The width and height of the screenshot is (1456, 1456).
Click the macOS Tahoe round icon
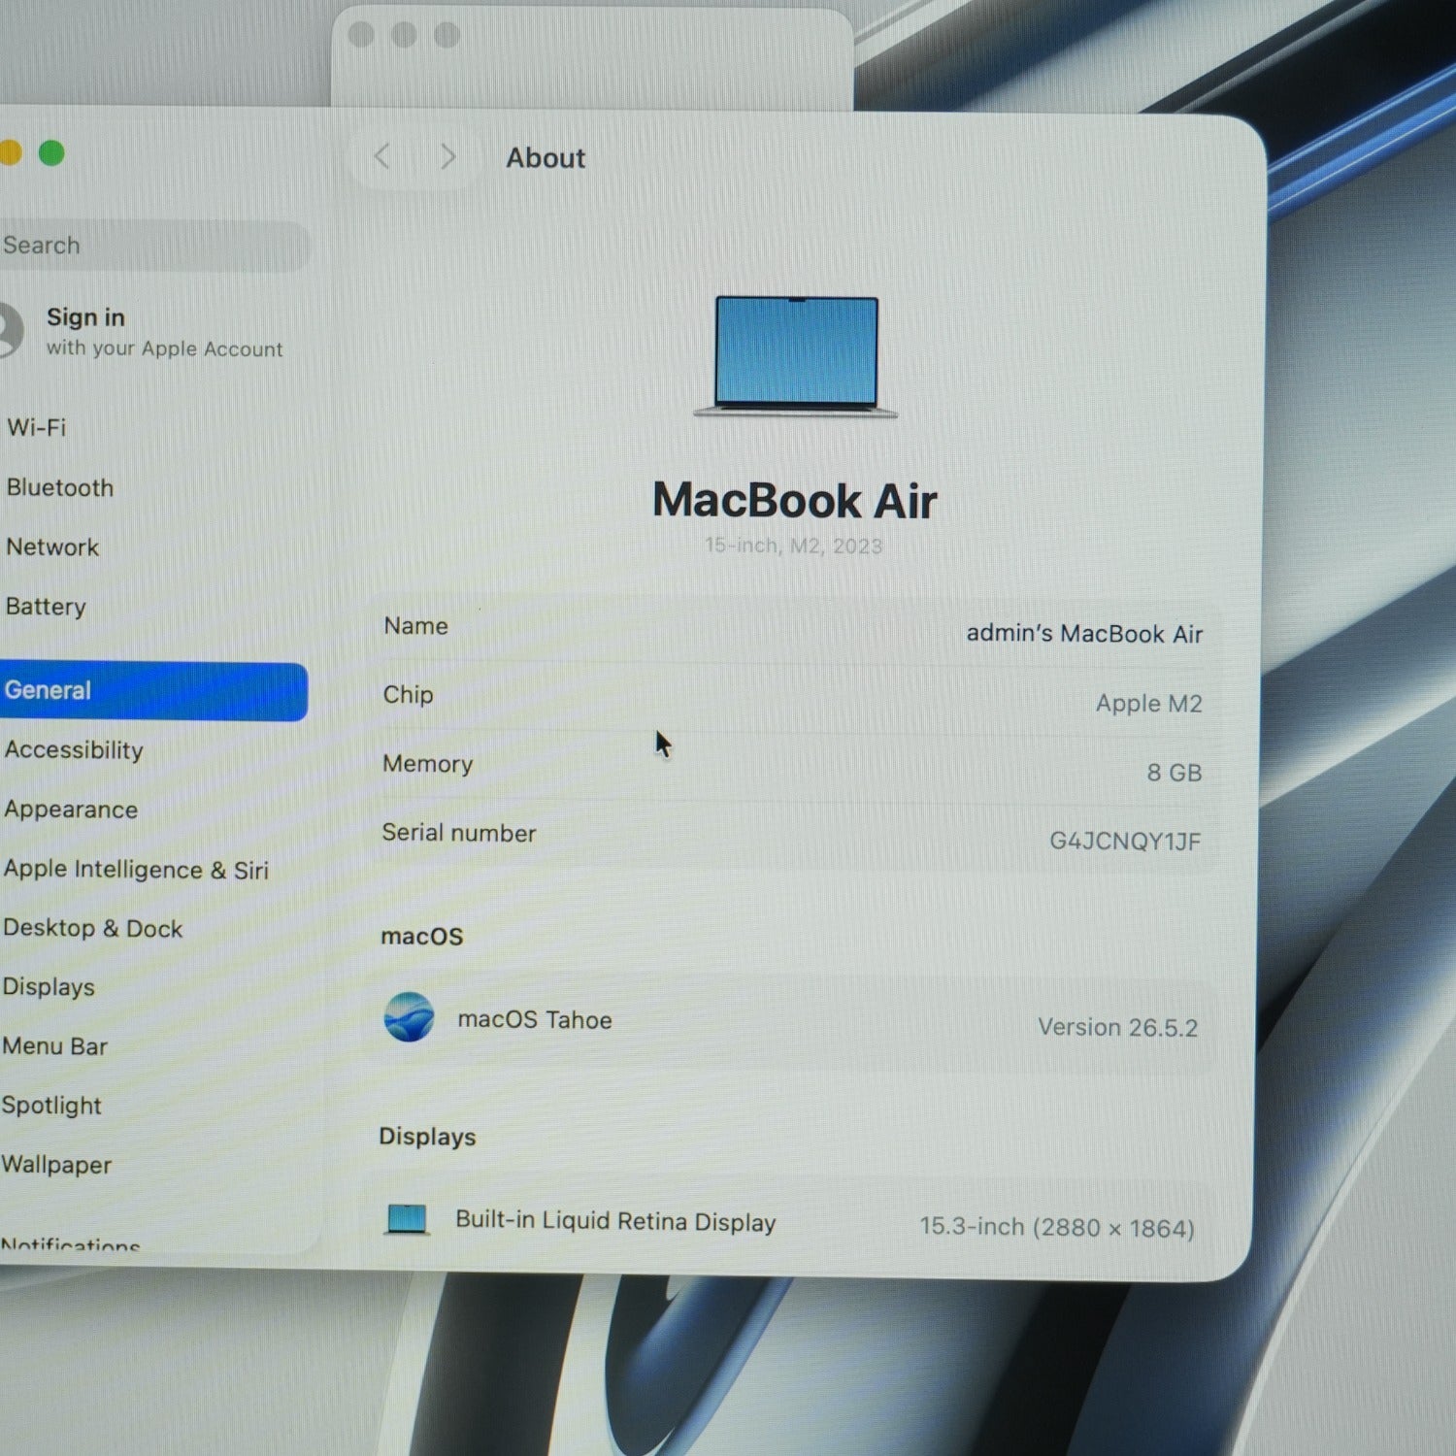(x=409, y=1017)
